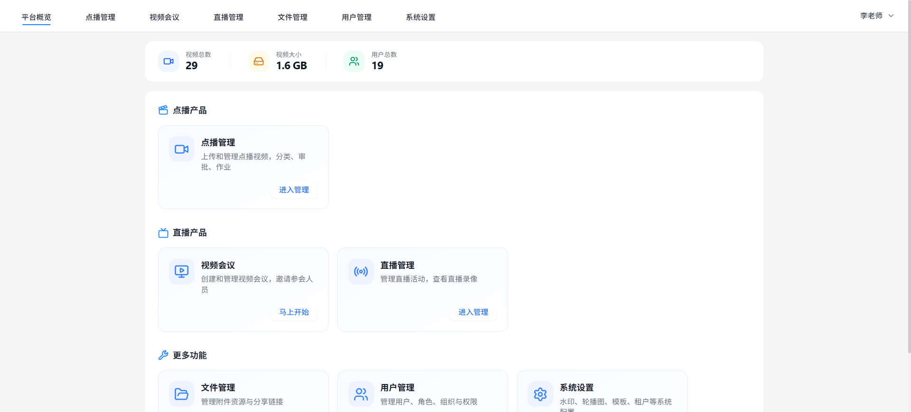Click the 点播管理 card title

(218, 142)
